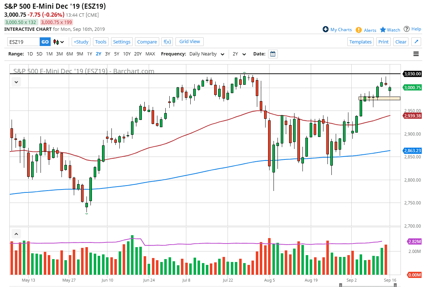Viewport: 428px width, 287px height.
Task: Open the Daily Nearby frequency dropdown
Action: 207,54
